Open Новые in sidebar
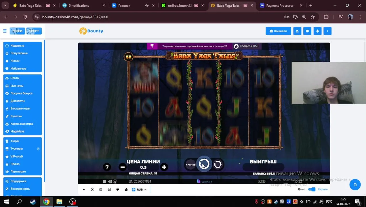 22,61
